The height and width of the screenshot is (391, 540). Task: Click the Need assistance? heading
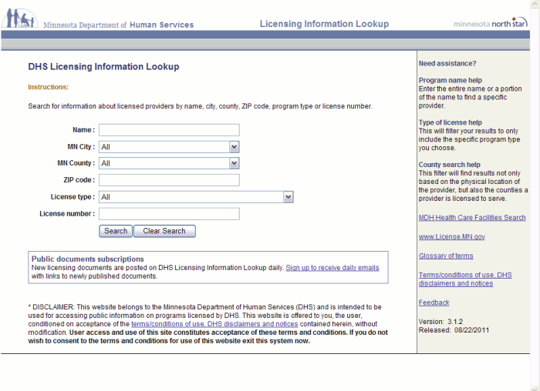(447, 64)
